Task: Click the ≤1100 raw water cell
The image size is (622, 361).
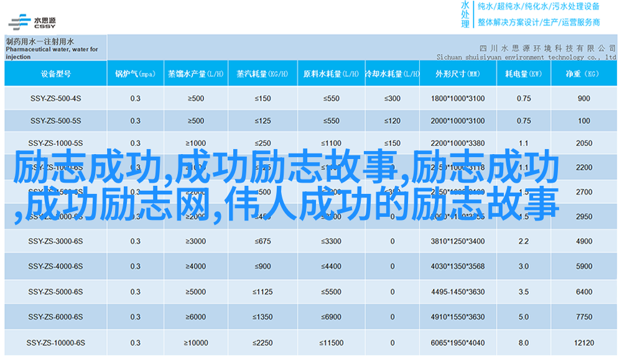Action: point(332,143)
